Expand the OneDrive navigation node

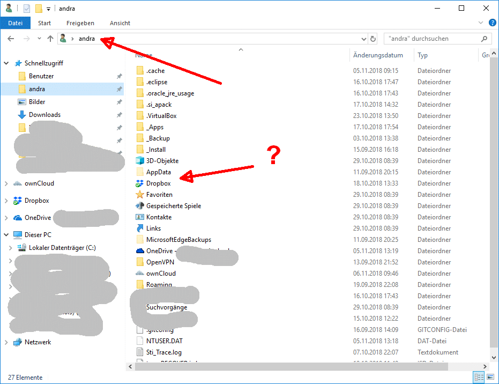pyautogui.click(x=6, y=218)
